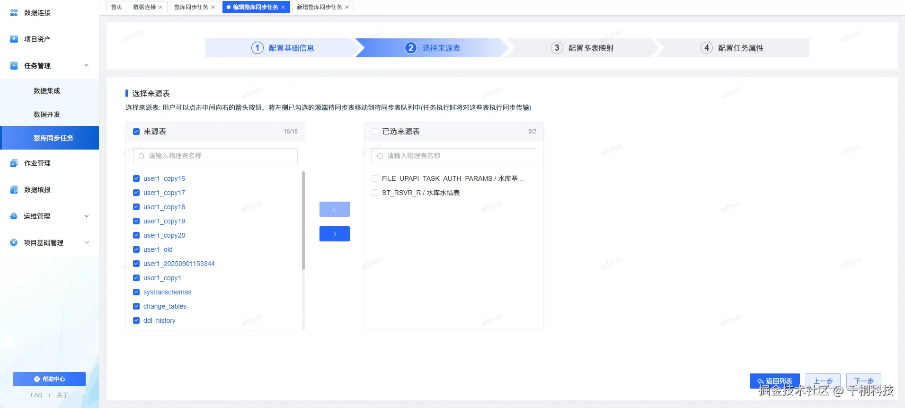This screenshot has height=408, width=905.
Task: Click step 3 circle 配置多表映射
Action: coord(557,48)
